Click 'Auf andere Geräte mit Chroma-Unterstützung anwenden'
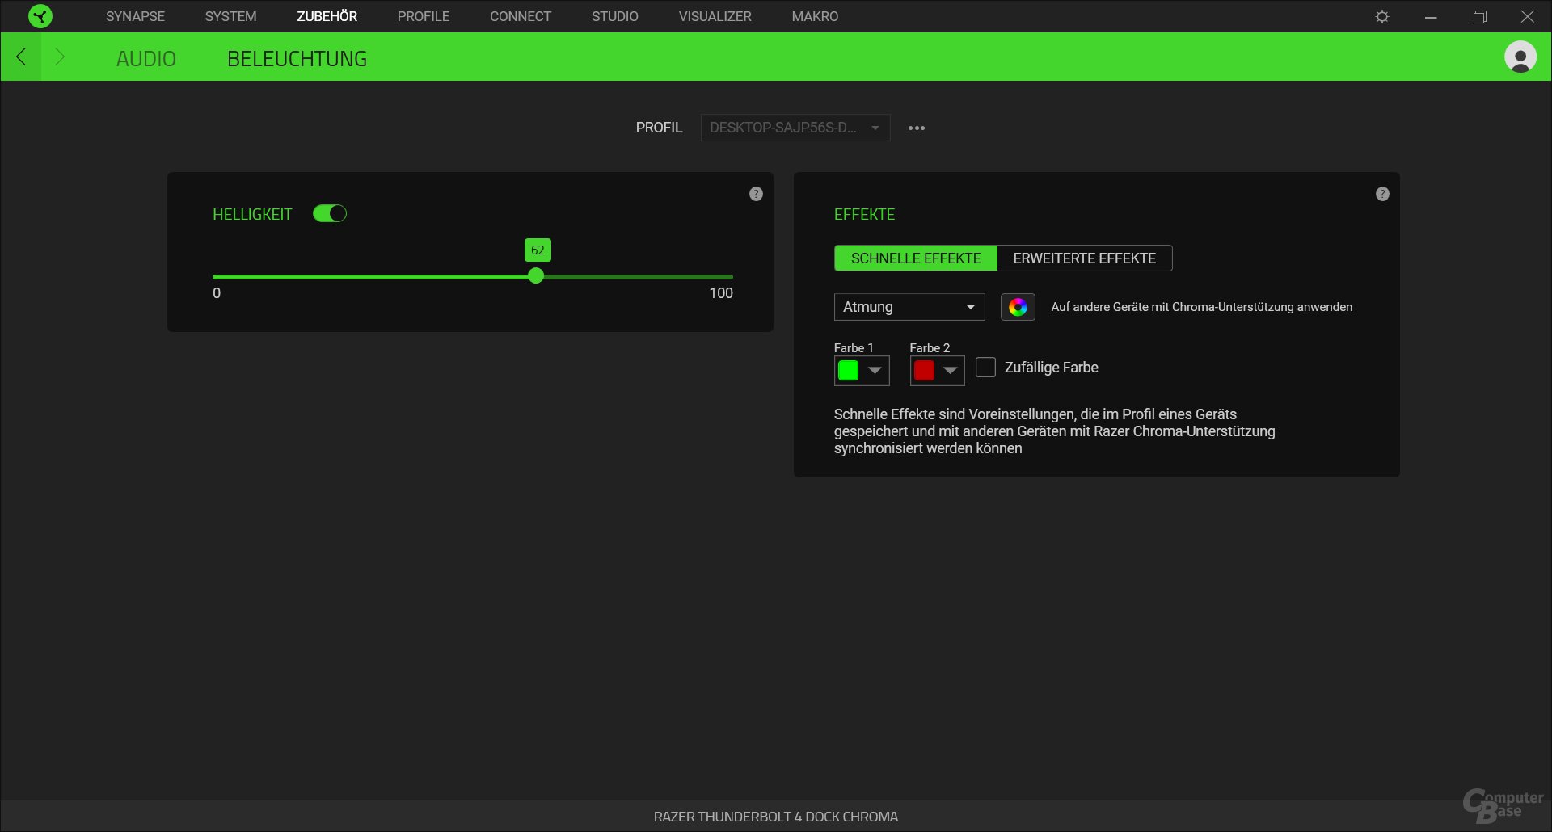This screenshot has width=1552, height=832. 1202,307
